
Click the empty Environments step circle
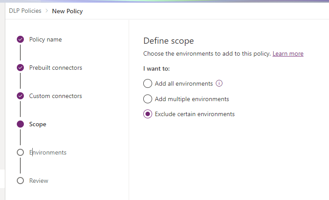pos(20,152)
